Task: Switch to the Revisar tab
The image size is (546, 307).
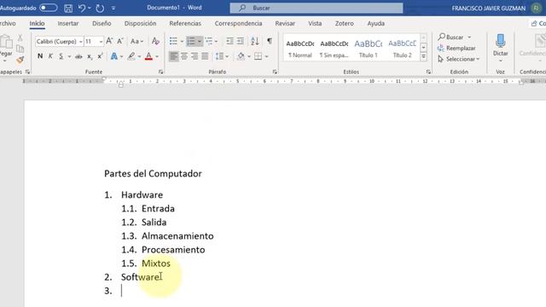Action: click(x=285, y=23)
